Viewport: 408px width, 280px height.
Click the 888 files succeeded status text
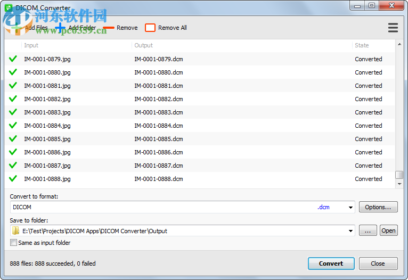[53, 263]
